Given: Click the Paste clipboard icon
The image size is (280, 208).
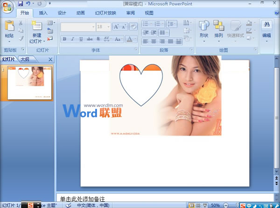Looking at the screenshot, I should coord(9,26).
